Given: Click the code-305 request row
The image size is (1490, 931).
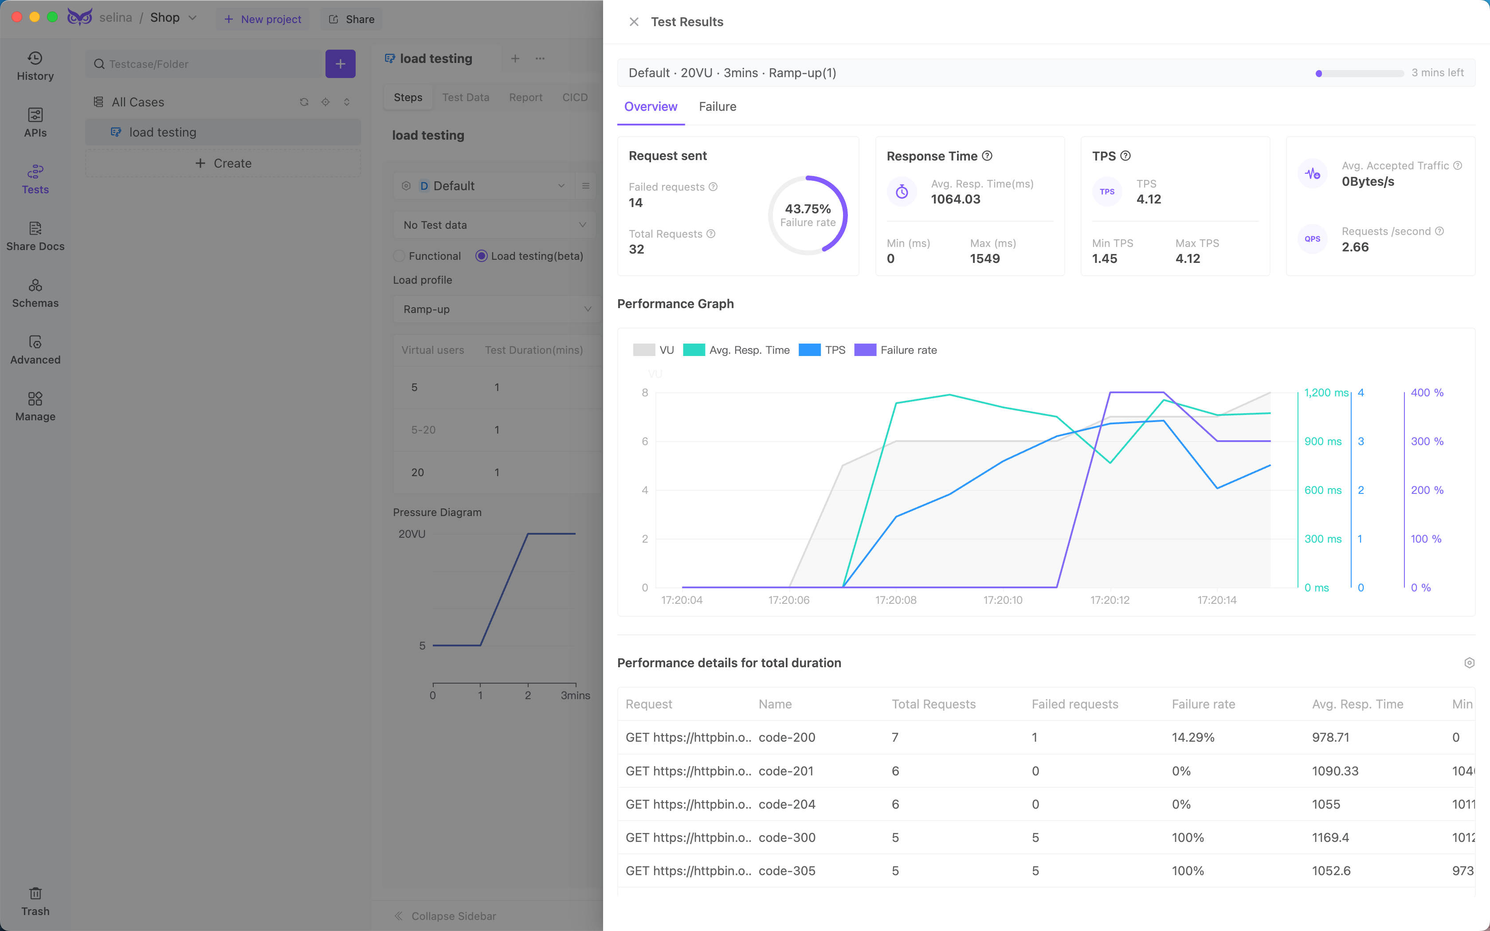Looking at the screenshot, I should click(1046, 871).
